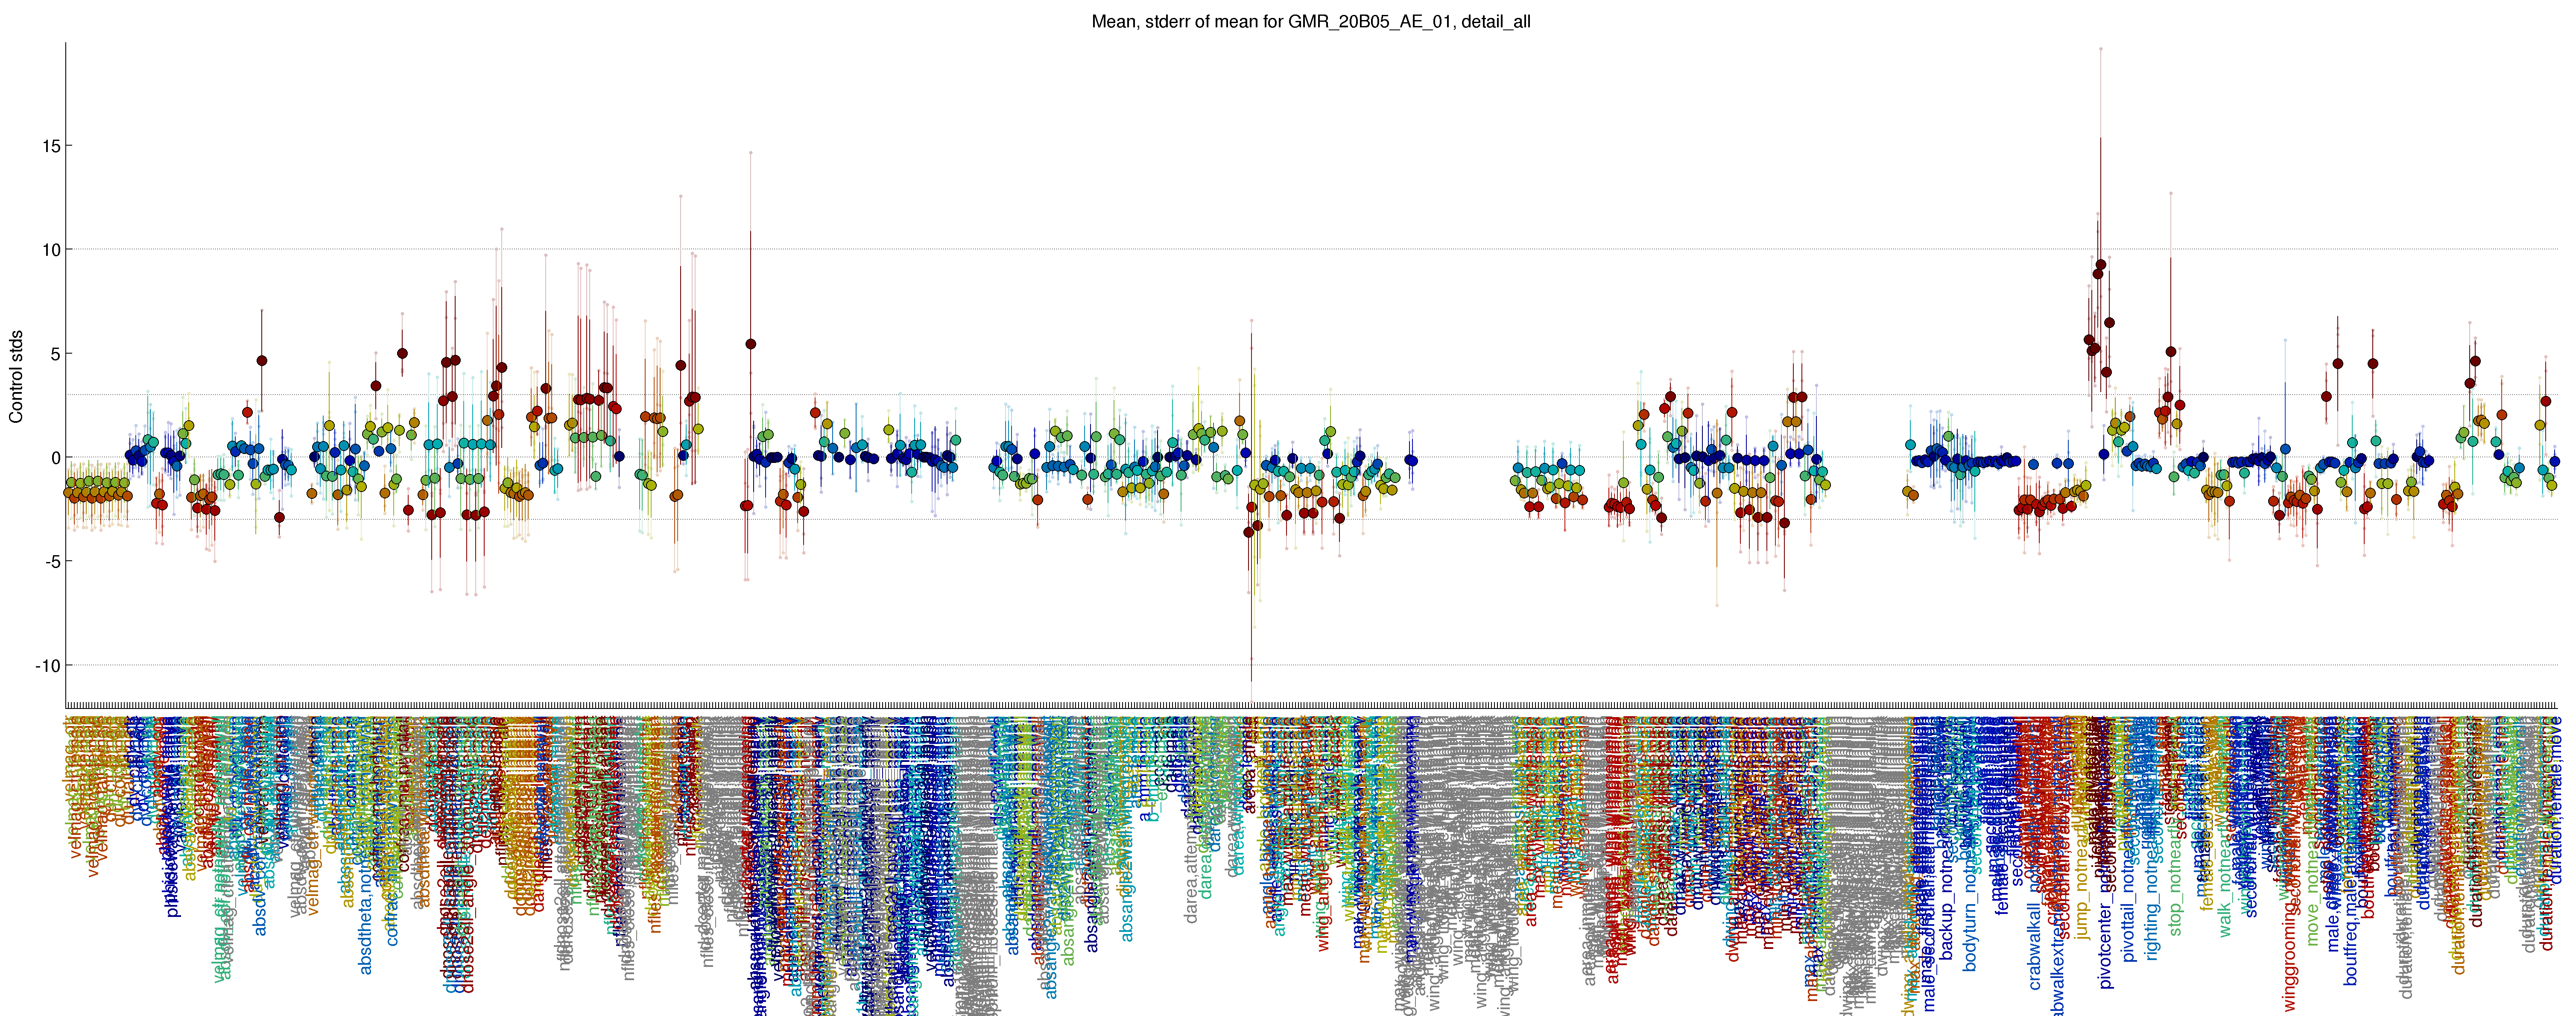Image resolution: width=2576 pixels, height=1016 pixels.
Task: Click the y-axis tick label 0
Action: click(x=56, y=458)
